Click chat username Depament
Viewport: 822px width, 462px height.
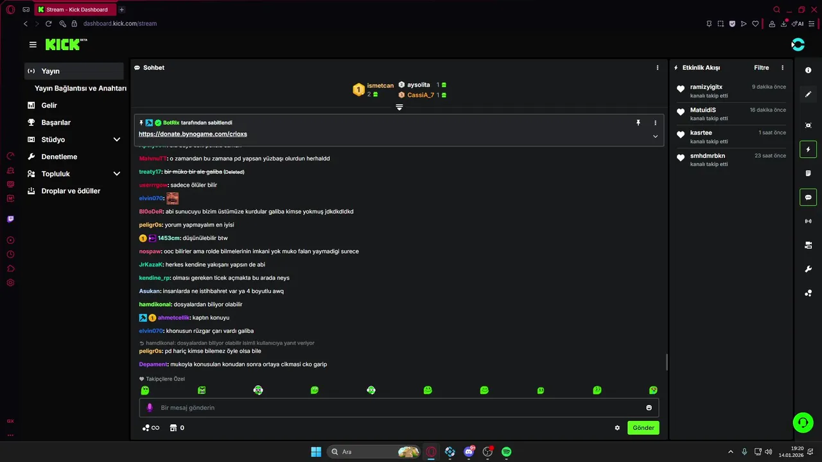pyautogui.click(x=153, y=364)
